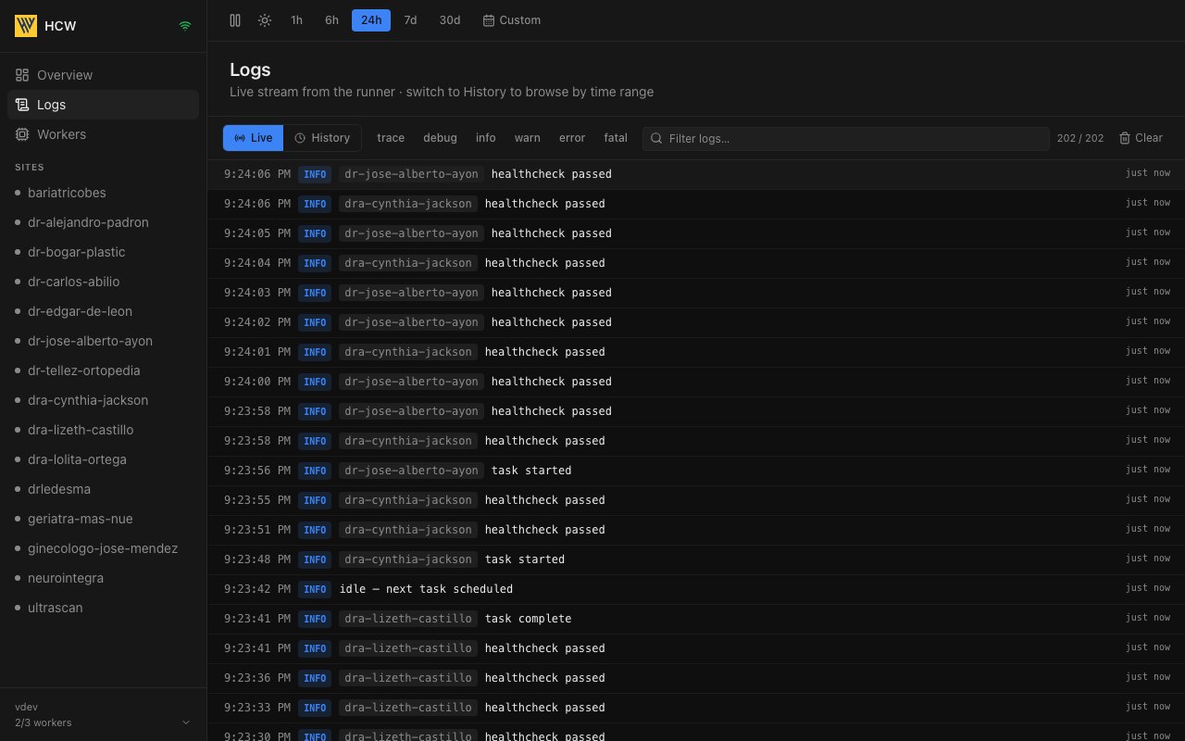
Task: Open the Custom date range picker
Action: point(512,20)
